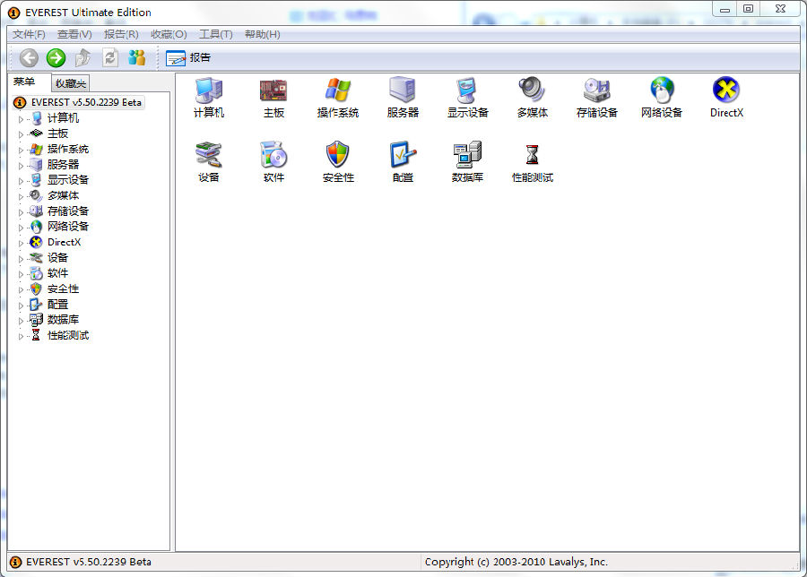Open the 查看(V) menu
Image resolution: width=807 pixels, height=577 pixels.
tap(74, 34)
